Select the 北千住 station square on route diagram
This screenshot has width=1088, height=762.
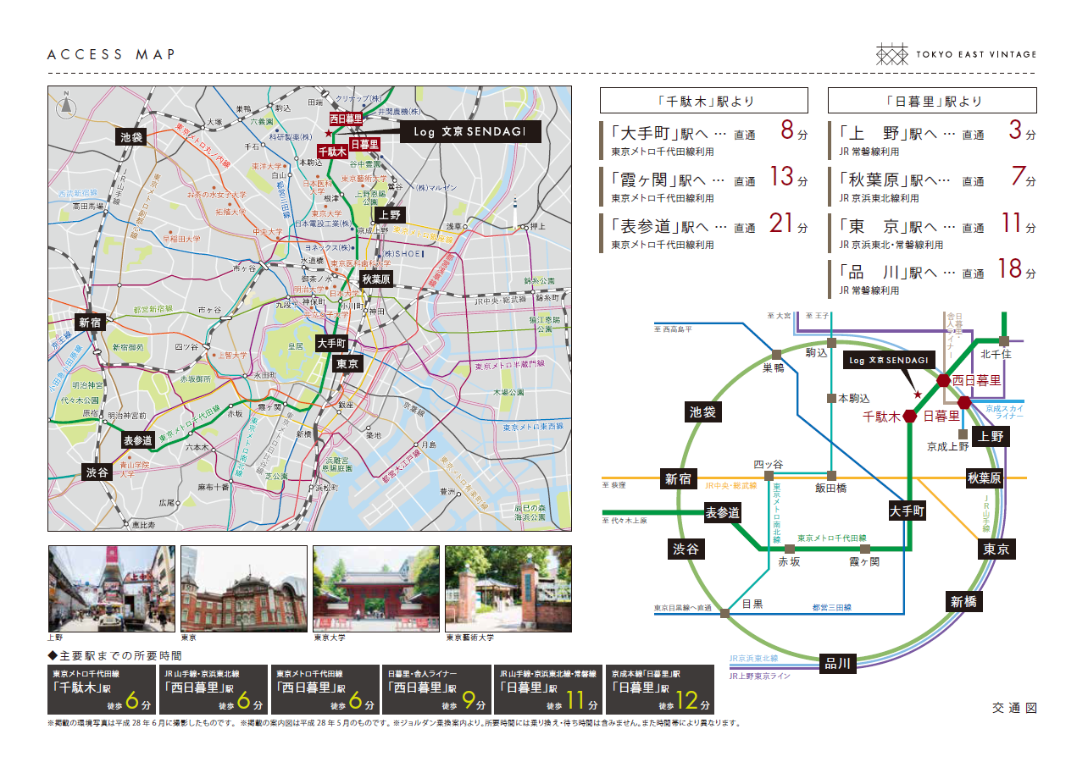(1003, 340)
